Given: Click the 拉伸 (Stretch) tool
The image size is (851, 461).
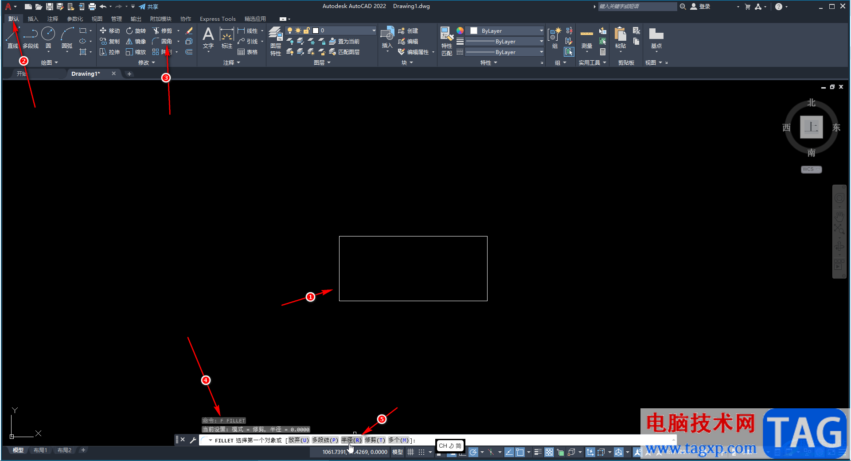Looking at the screenshot, I should (109, 52).
